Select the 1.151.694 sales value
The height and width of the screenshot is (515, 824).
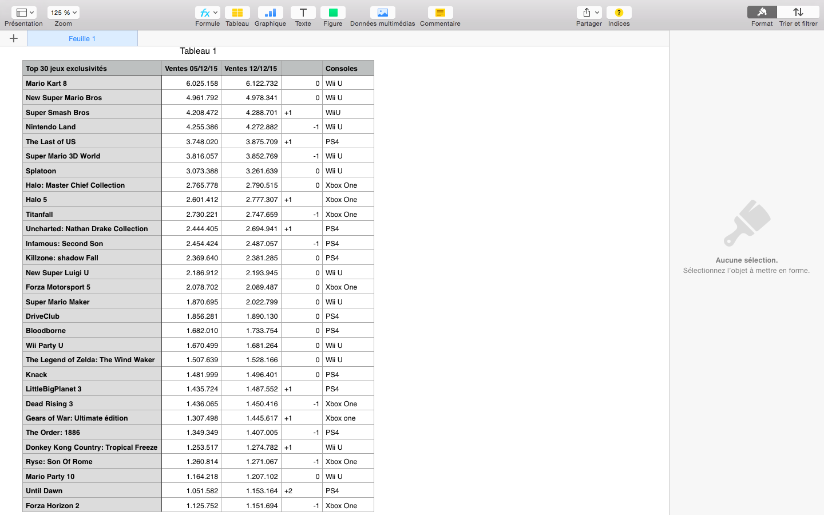(x=251, y=505)
